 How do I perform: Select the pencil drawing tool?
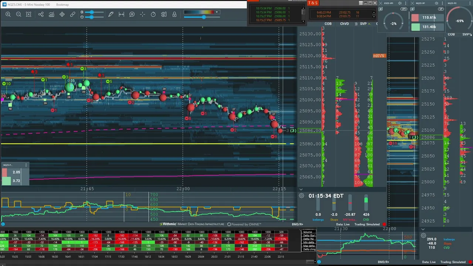[x=111, y=14]
